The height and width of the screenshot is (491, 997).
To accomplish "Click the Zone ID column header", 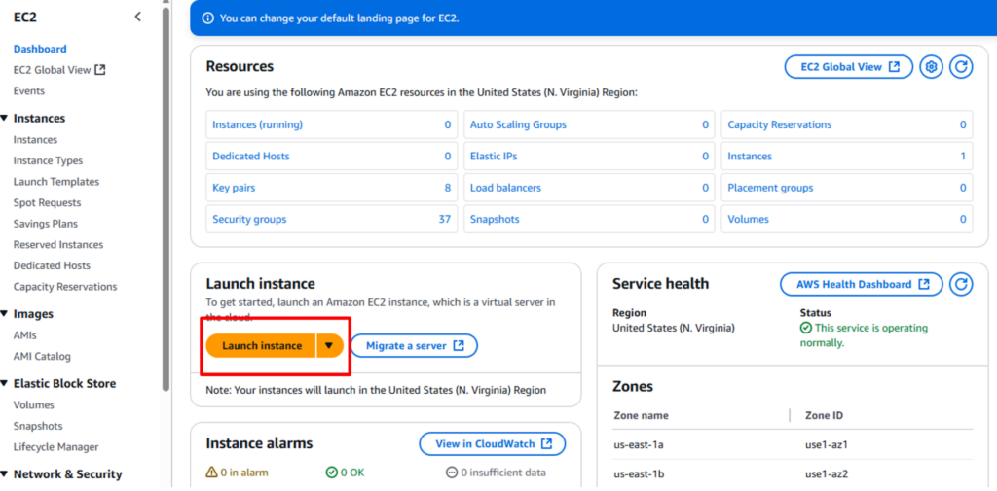I will [824, 415].
